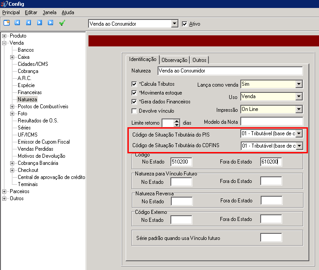
Task: Select Natureza tree item
Action: [27, 99]
